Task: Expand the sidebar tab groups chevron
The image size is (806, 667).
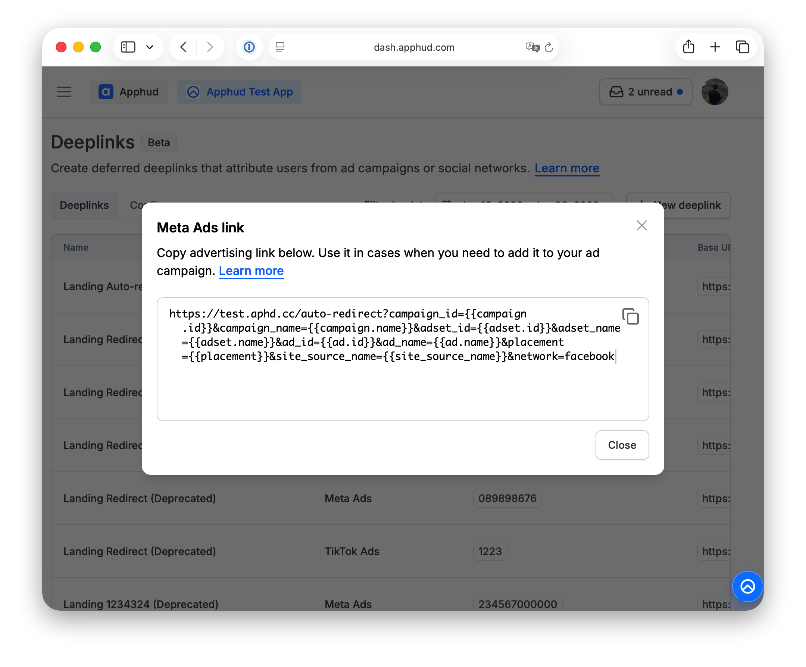Action: (150, 47)
